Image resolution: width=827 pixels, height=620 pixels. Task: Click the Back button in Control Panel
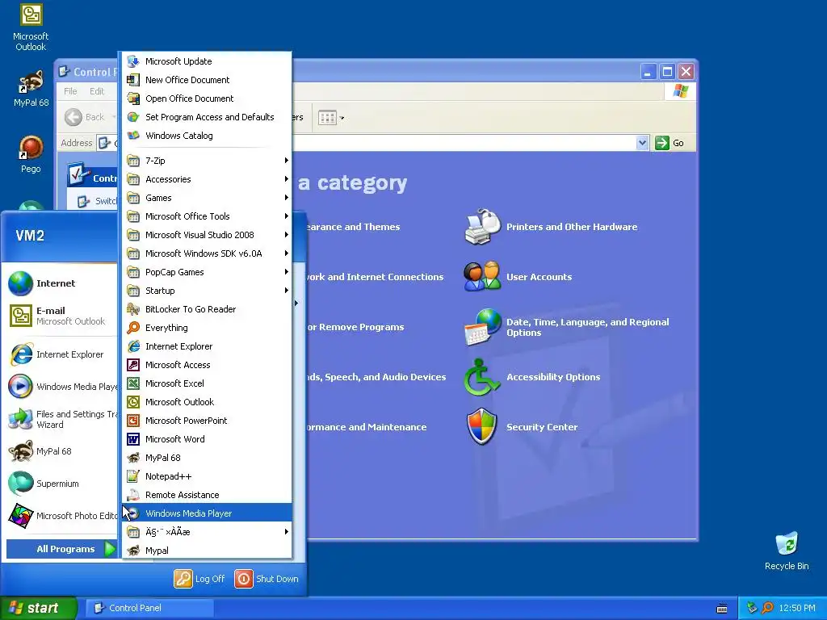[85, 117]
